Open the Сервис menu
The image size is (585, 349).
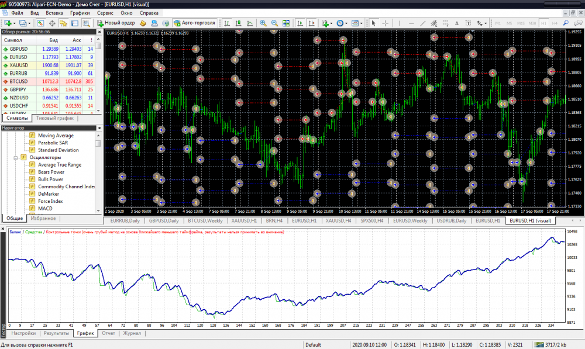pos(105,13)
